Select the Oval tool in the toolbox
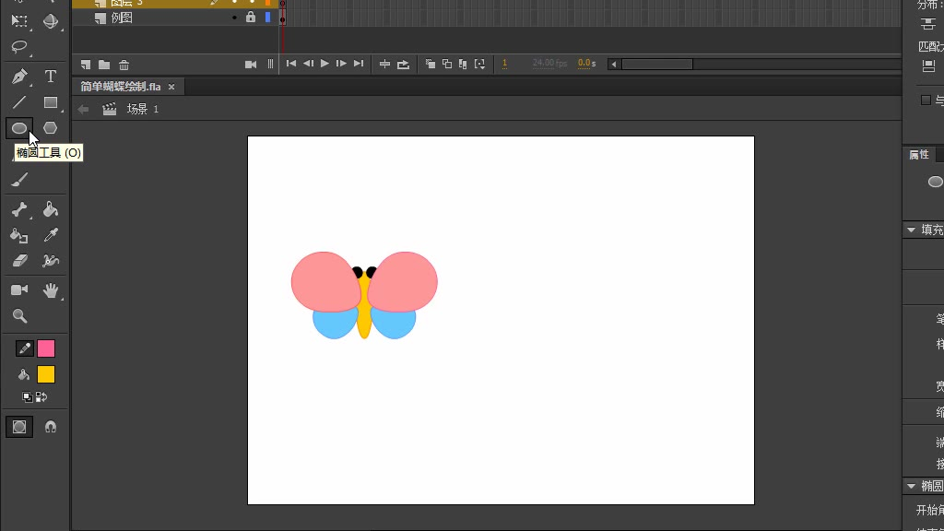944x531 pixels. pos(19,128)
